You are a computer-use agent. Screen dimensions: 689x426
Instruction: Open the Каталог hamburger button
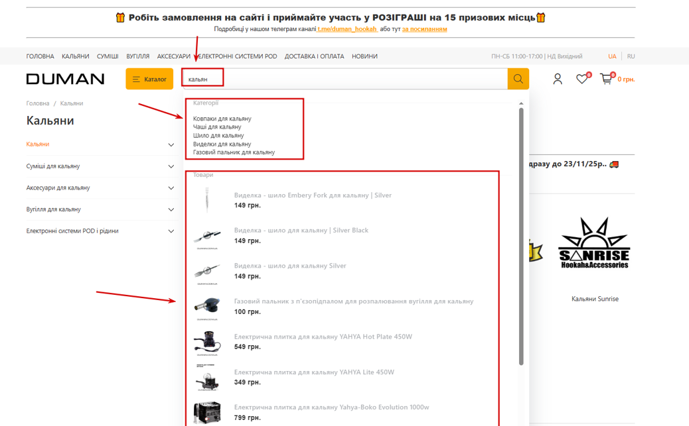[x=149, y=79]
